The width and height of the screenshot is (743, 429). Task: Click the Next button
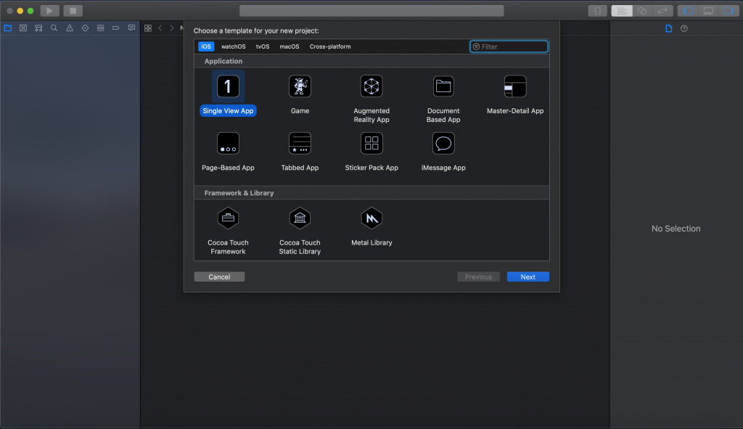click(528, 277)
